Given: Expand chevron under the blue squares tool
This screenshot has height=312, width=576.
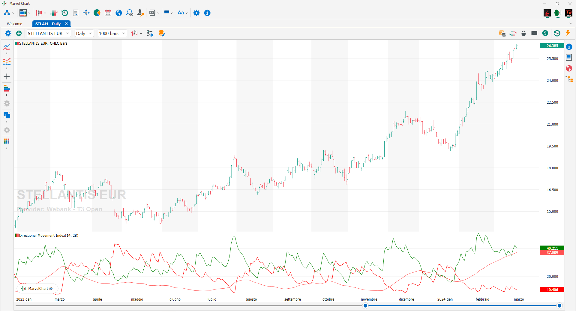Looking at the screenshot, I should [x=7, y=122].
